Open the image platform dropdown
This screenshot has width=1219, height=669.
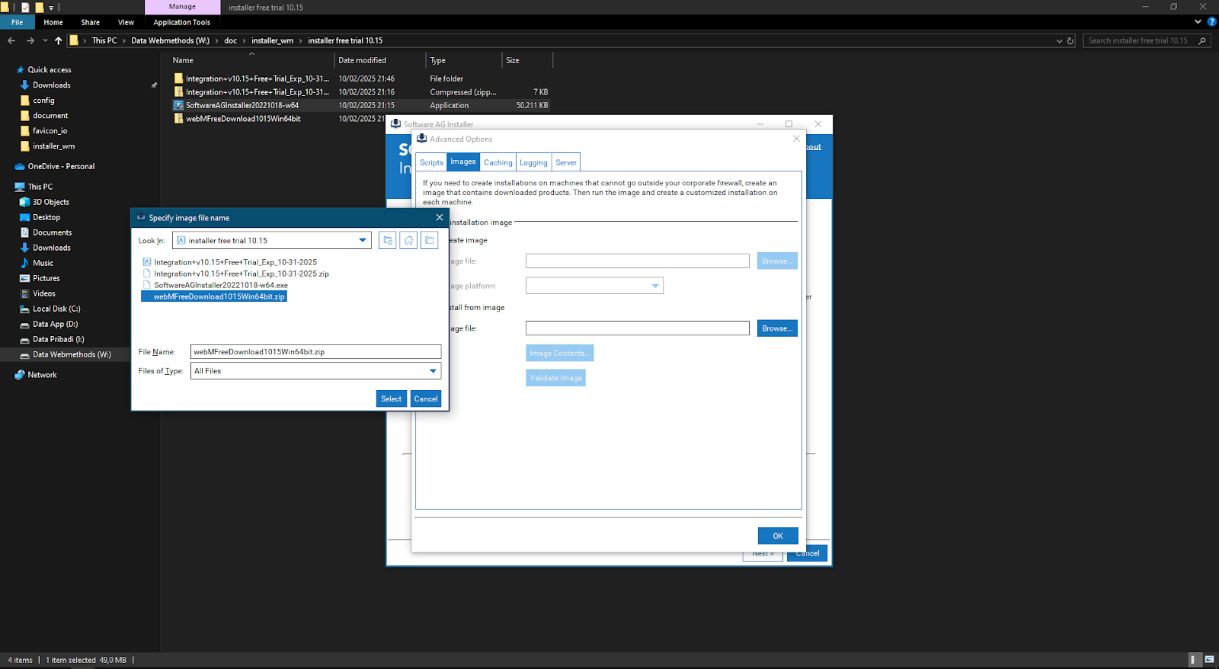pos(655,286)
